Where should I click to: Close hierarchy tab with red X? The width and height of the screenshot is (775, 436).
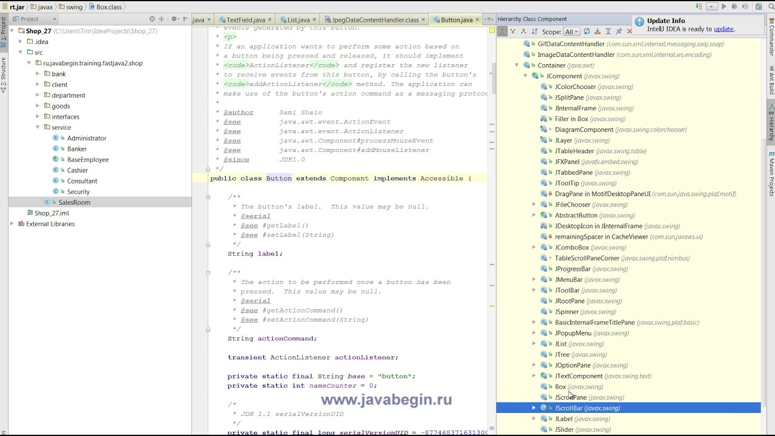(629, 31)
